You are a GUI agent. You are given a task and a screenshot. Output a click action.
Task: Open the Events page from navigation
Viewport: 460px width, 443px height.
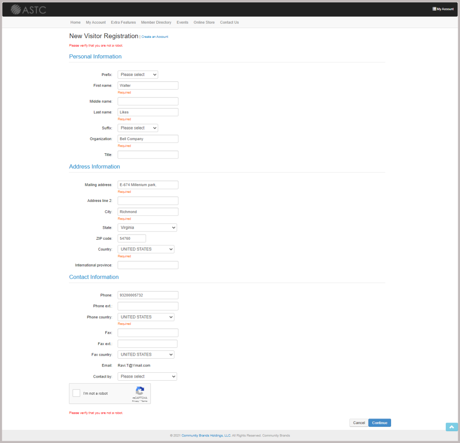click(x=182, y=22)
